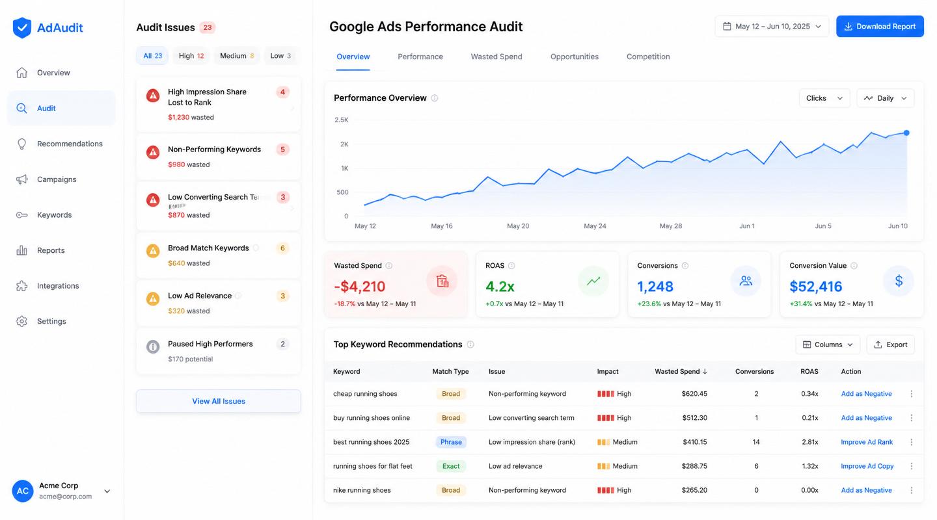This screenshot has height=520, width=937.
Task: Click info icon beside Top Keyword Recommendations
Action: click(x=470, y=344)
